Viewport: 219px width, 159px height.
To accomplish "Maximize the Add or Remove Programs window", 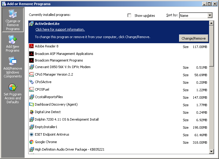I will click(x=209, y=4).
